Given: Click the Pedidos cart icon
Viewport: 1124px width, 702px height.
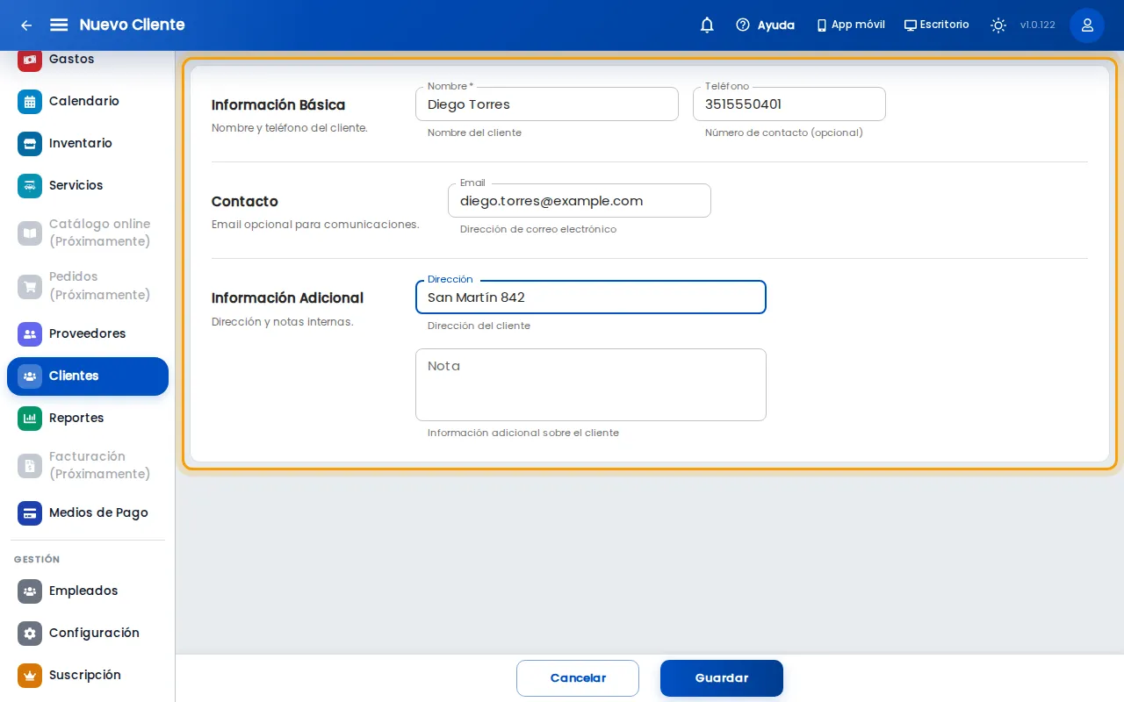Looking at the screenshot, I should (30, 286).
